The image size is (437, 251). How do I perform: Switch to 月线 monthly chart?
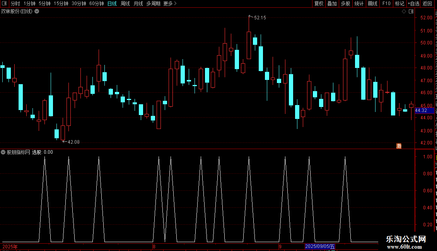138,3
